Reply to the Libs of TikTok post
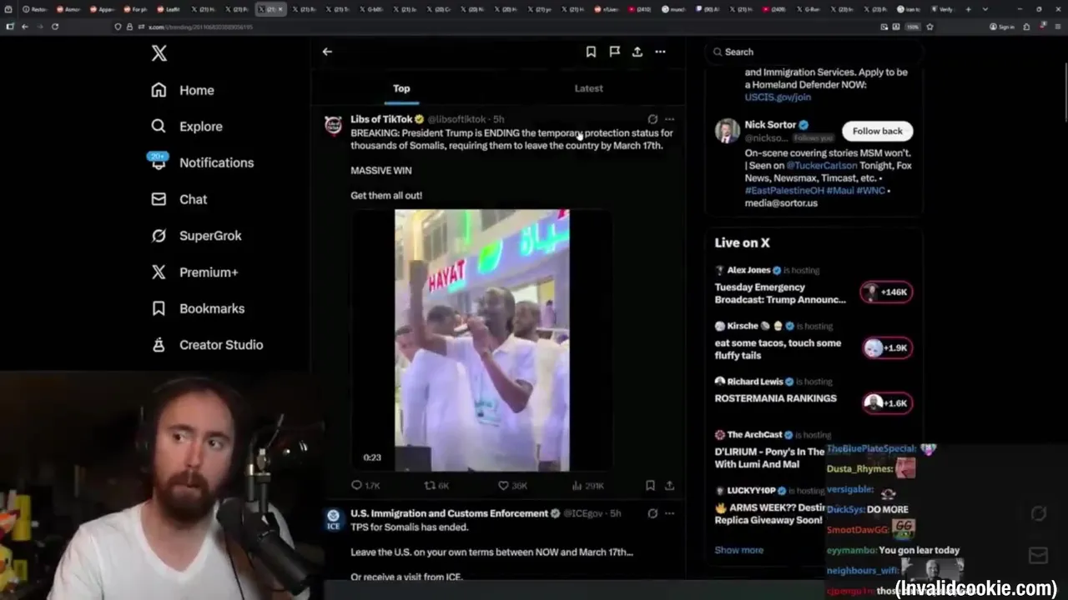Image resolution: width=1068 pixels, height=600 pixels. (365, 485)
